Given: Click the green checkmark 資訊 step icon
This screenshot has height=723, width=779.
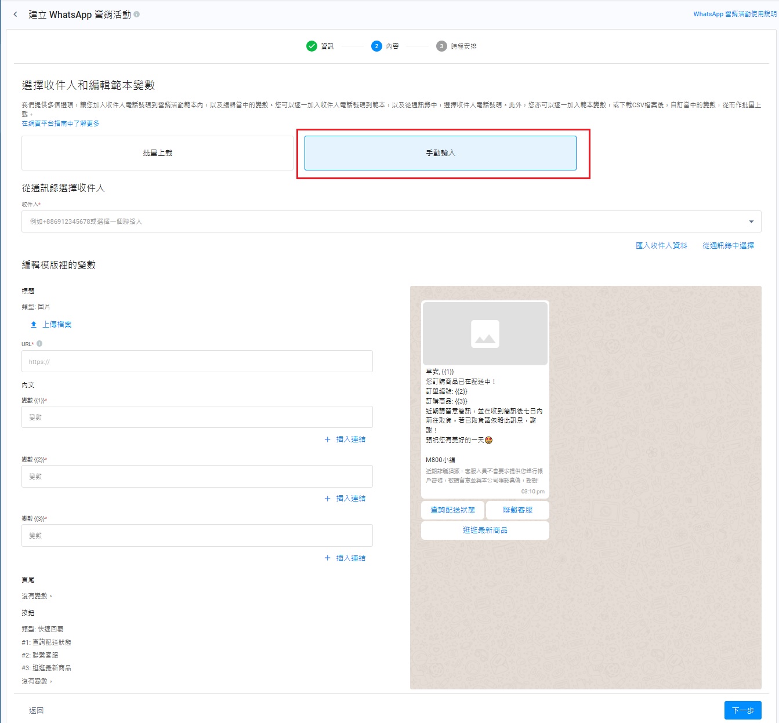Looking at the screenshot, I should point(311,46).
